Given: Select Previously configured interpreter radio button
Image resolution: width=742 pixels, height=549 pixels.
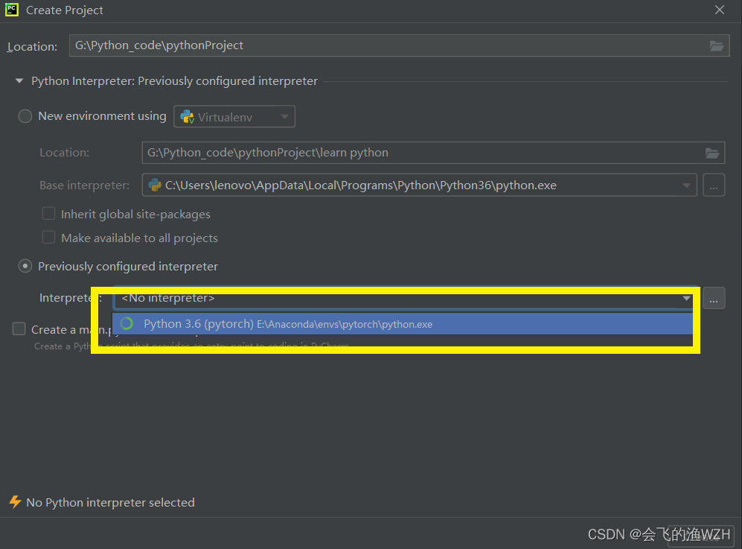Looking at the screenshot, I should click(25, 266).
